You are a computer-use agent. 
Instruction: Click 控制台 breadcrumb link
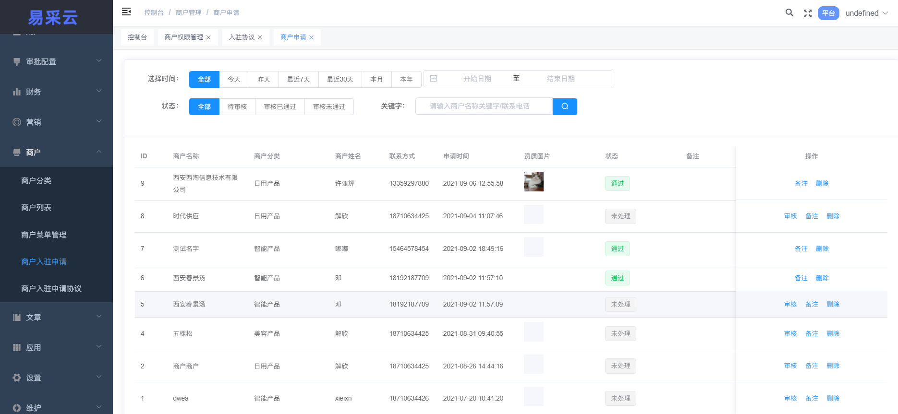(x=154, y=12)
